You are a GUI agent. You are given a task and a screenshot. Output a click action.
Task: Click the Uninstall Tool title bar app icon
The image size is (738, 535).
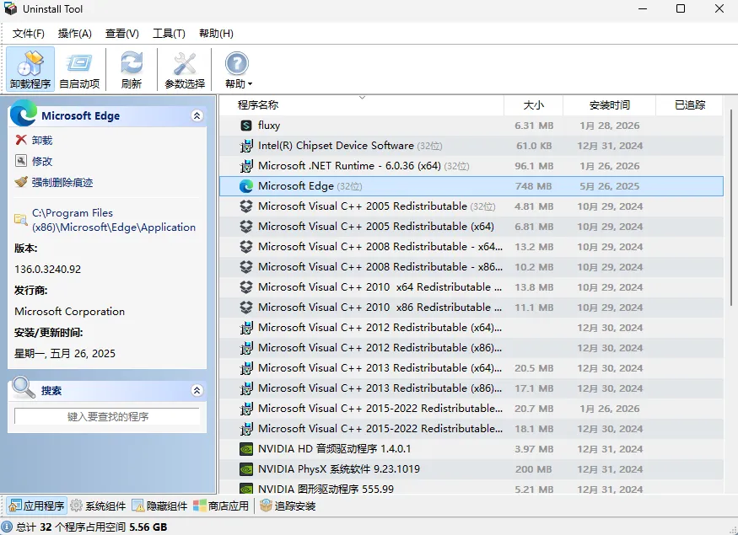coord(10,8)
